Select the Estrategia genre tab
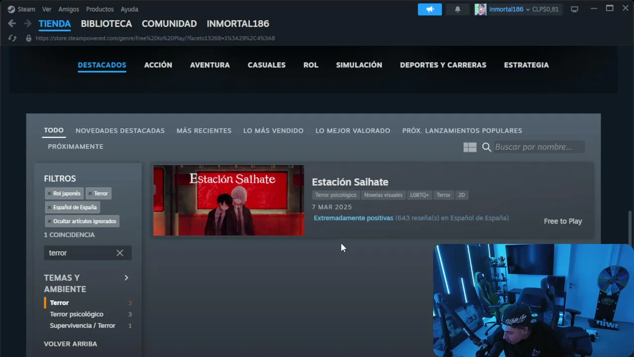634x357 pixels. [527, 65]
